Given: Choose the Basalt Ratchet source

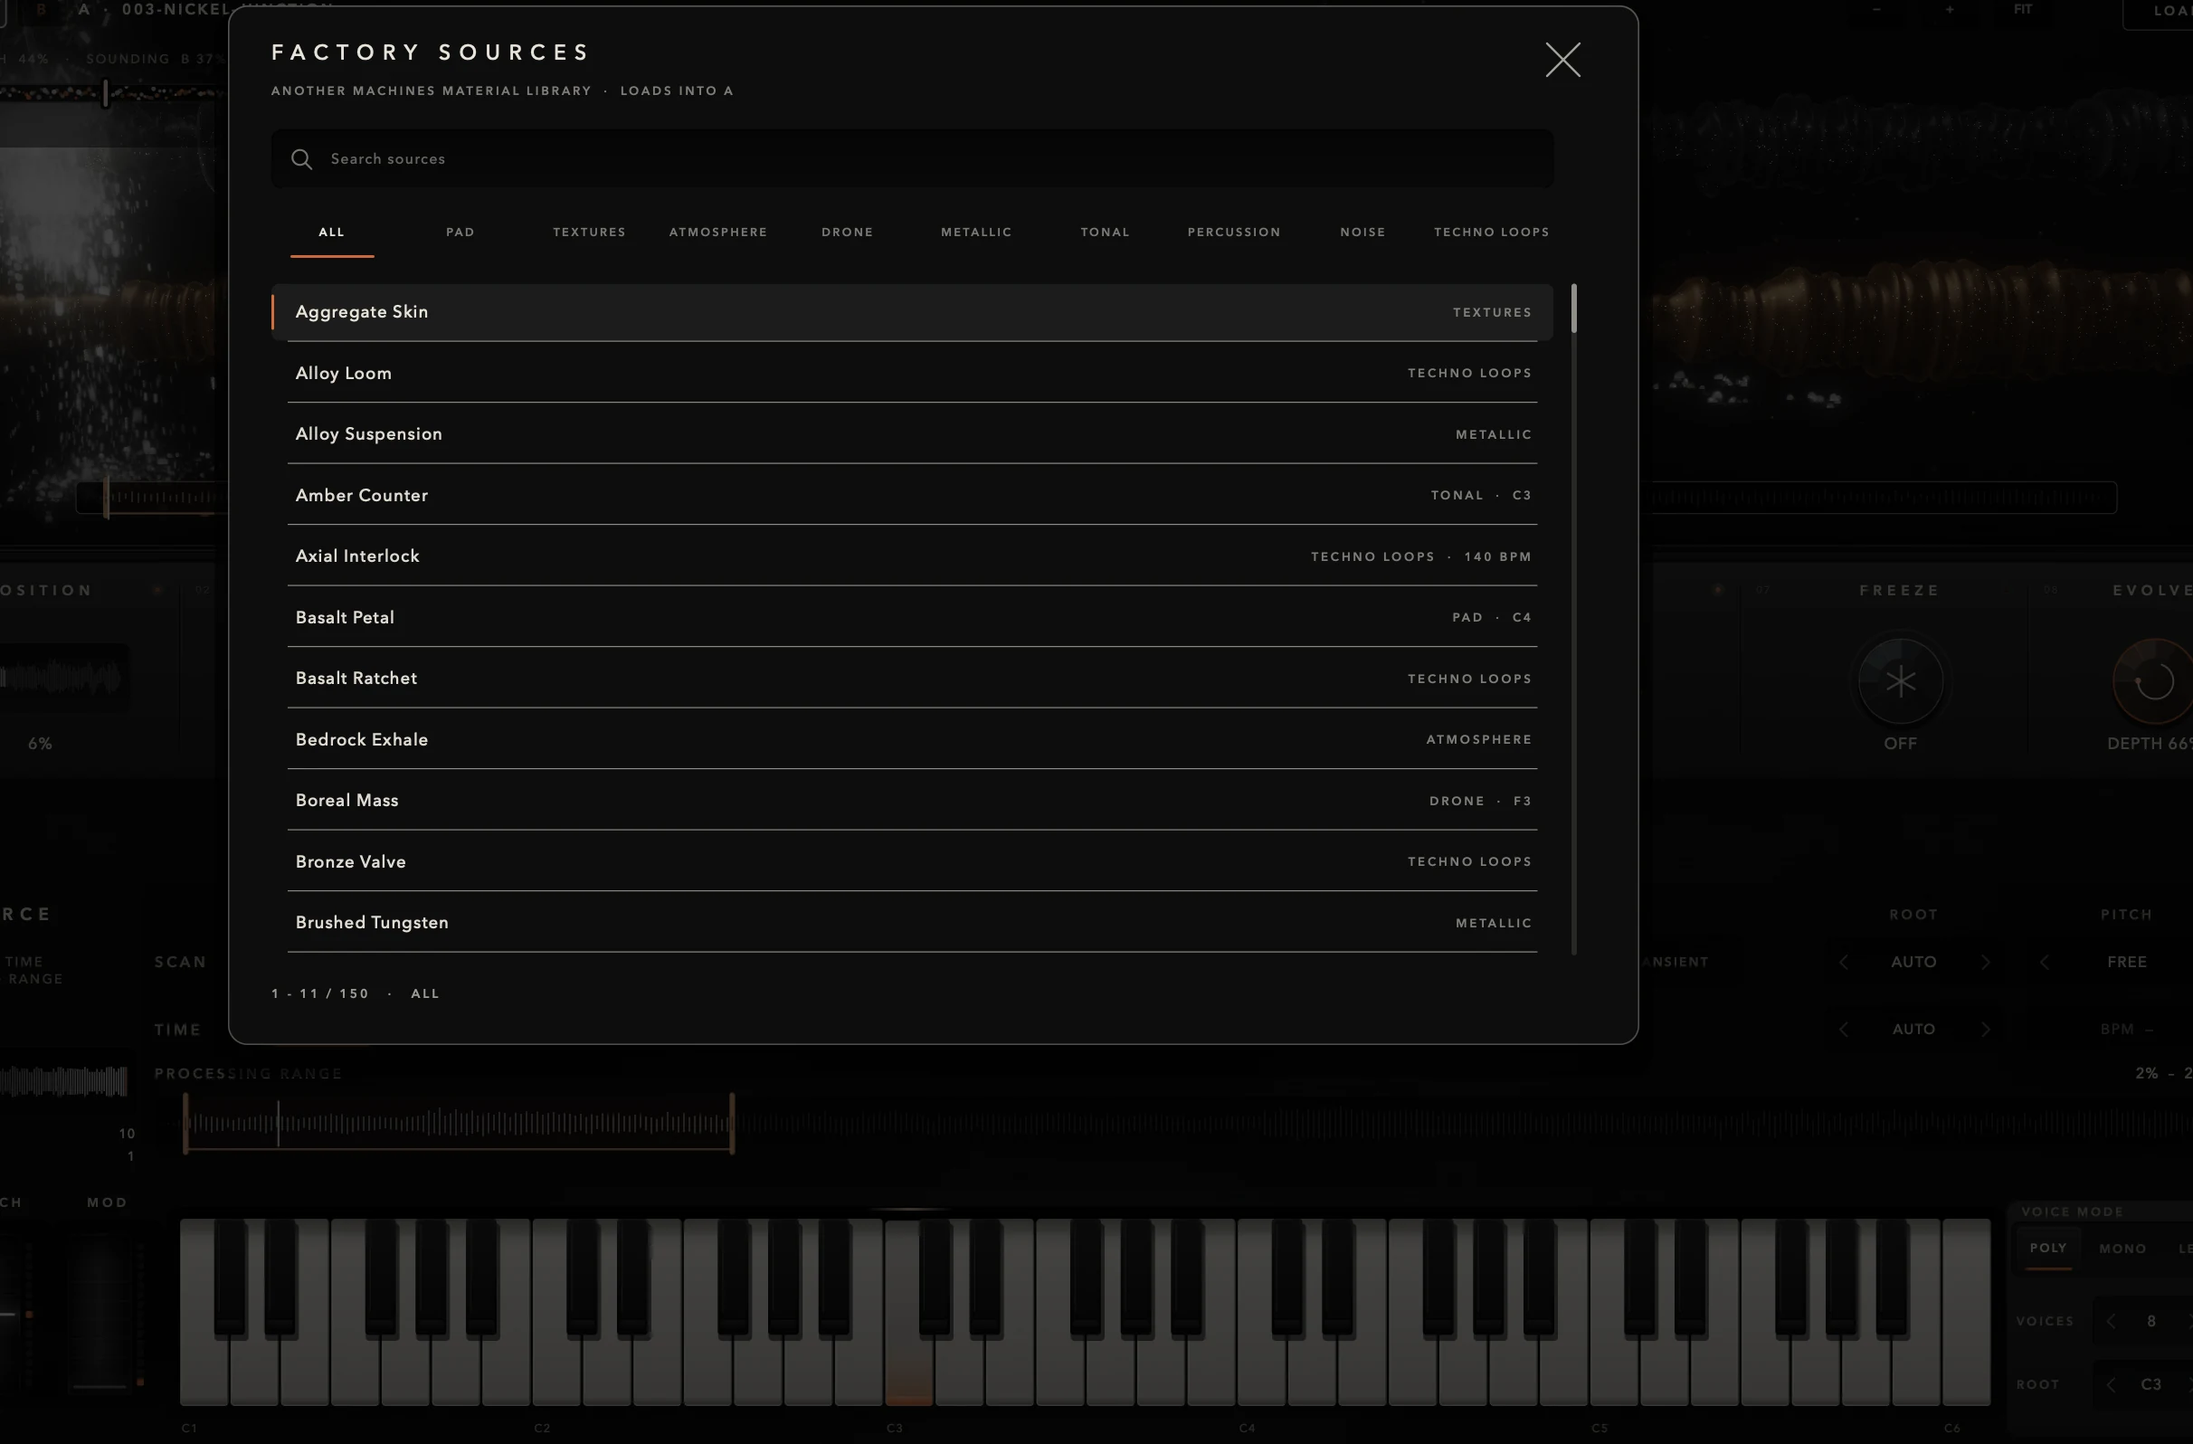Looking at the screenshot, I should (x=912, y=679).
